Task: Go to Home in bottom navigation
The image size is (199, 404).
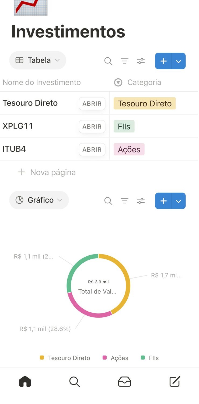Action: coord(25,382)
